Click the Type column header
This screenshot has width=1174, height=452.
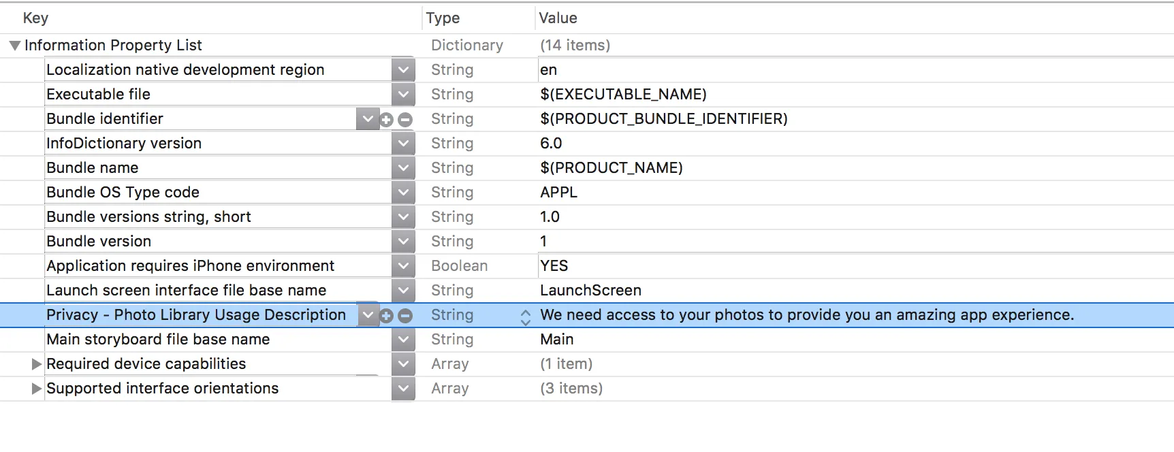pos(443,18)
